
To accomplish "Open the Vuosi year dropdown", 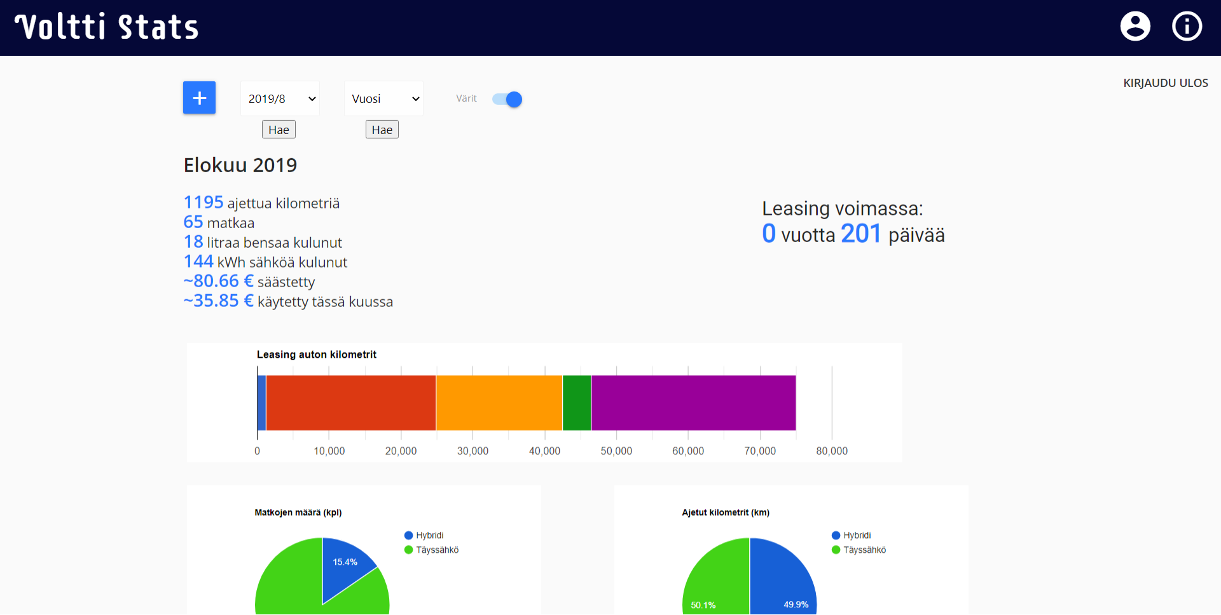I will coord(383,98).
